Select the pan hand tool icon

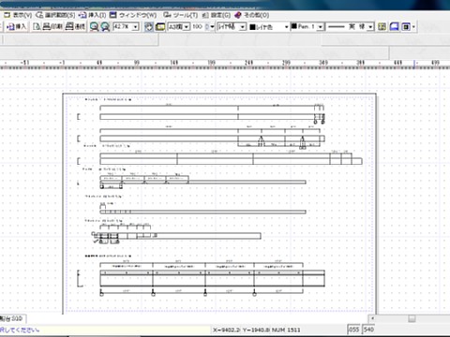point(149,27)
